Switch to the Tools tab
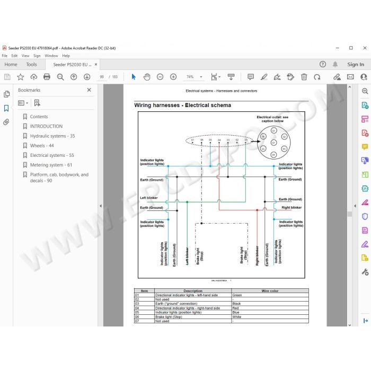This screenshot has width=371, height=371. tap(31, 64)
